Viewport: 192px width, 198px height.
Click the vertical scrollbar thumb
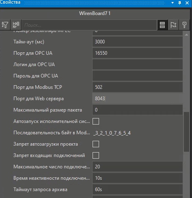186,132
